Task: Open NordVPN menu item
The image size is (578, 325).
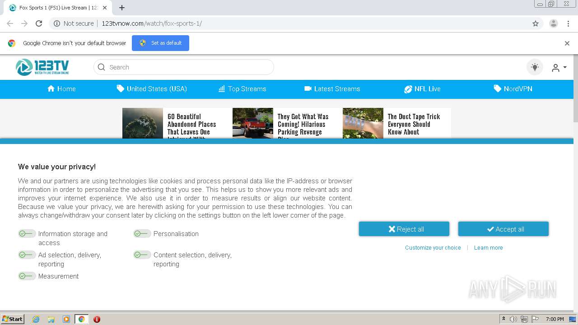Action: [x=513, y=89]
